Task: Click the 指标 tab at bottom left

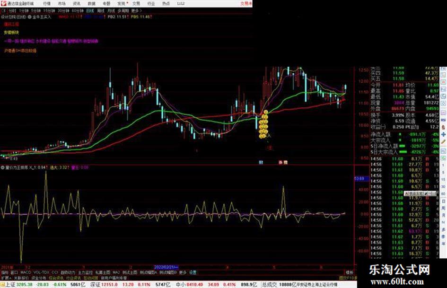Action: tap(5, 272)
